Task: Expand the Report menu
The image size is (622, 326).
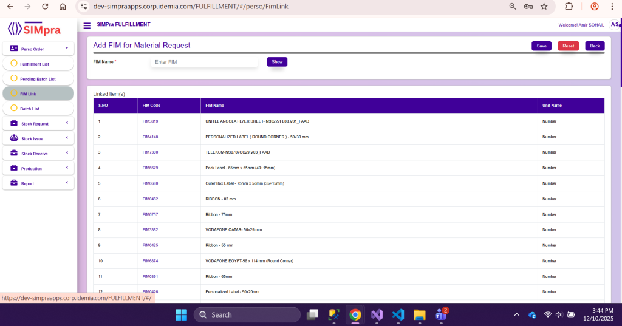Action: 67,183
